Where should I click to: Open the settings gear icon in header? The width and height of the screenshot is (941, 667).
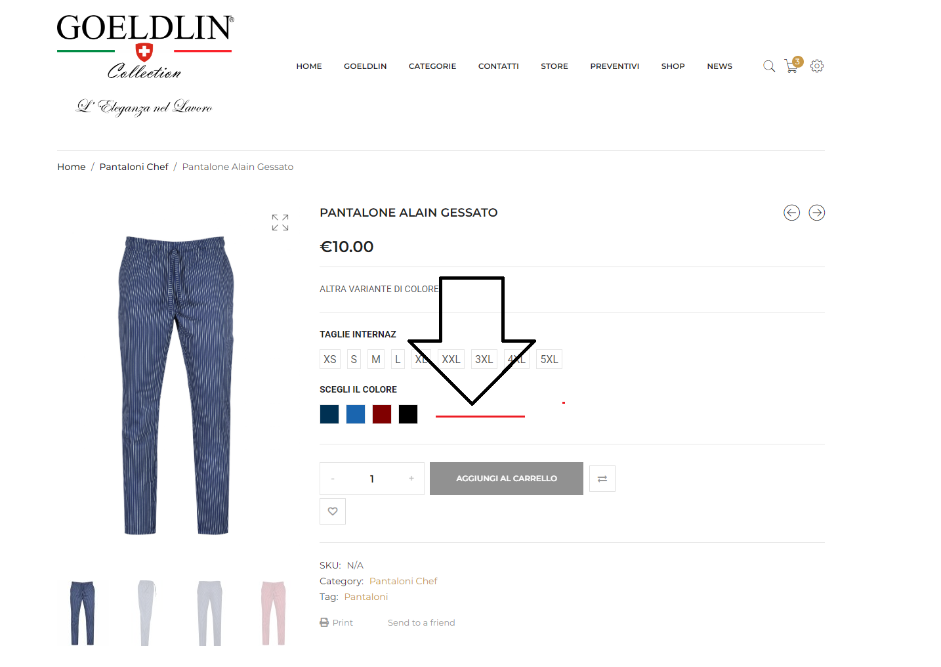[x=817, y=66]
